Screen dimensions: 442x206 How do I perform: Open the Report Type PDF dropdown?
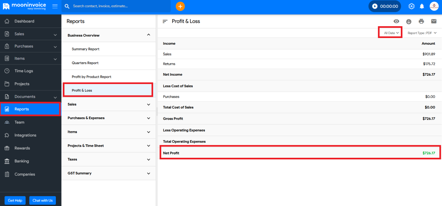[x=422, y=33]
